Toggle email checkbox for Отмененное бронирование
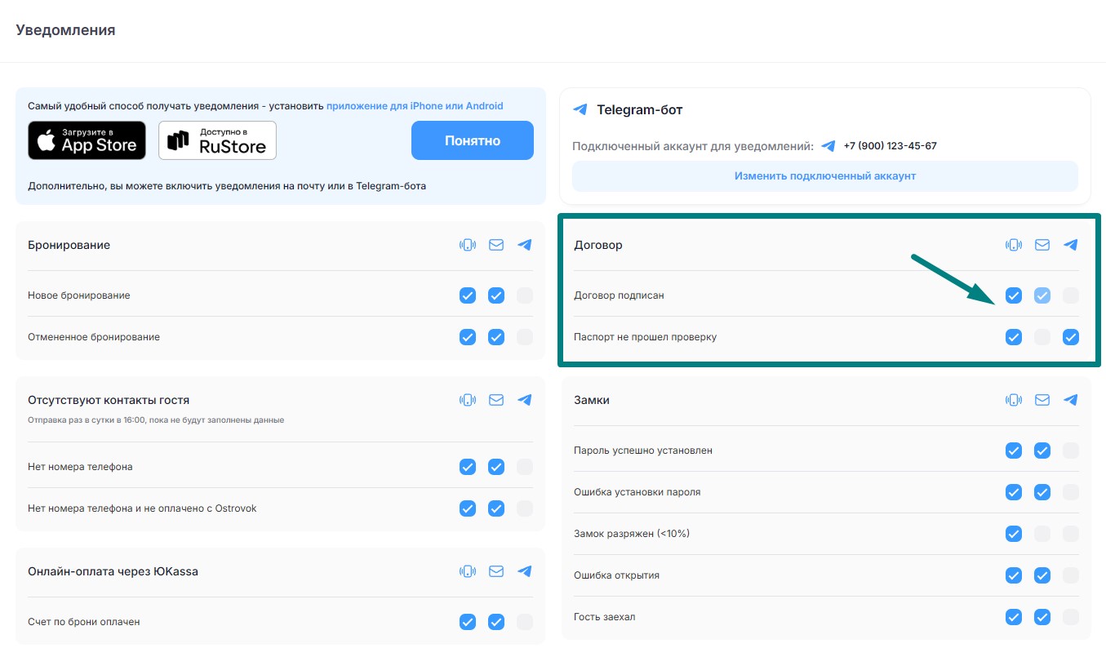The image size is (1106, 657). (496, 337)
